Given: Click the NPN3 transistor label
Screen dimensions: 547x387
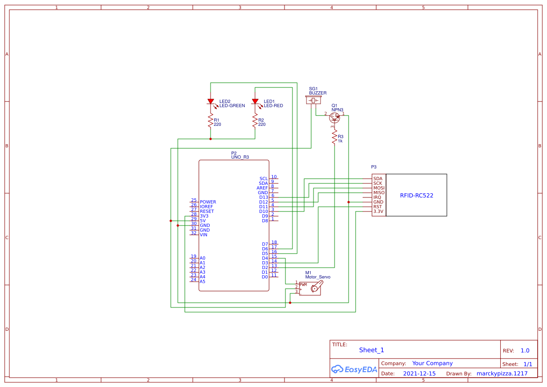Looking at the screenshot, I should (x=337, y=110).
